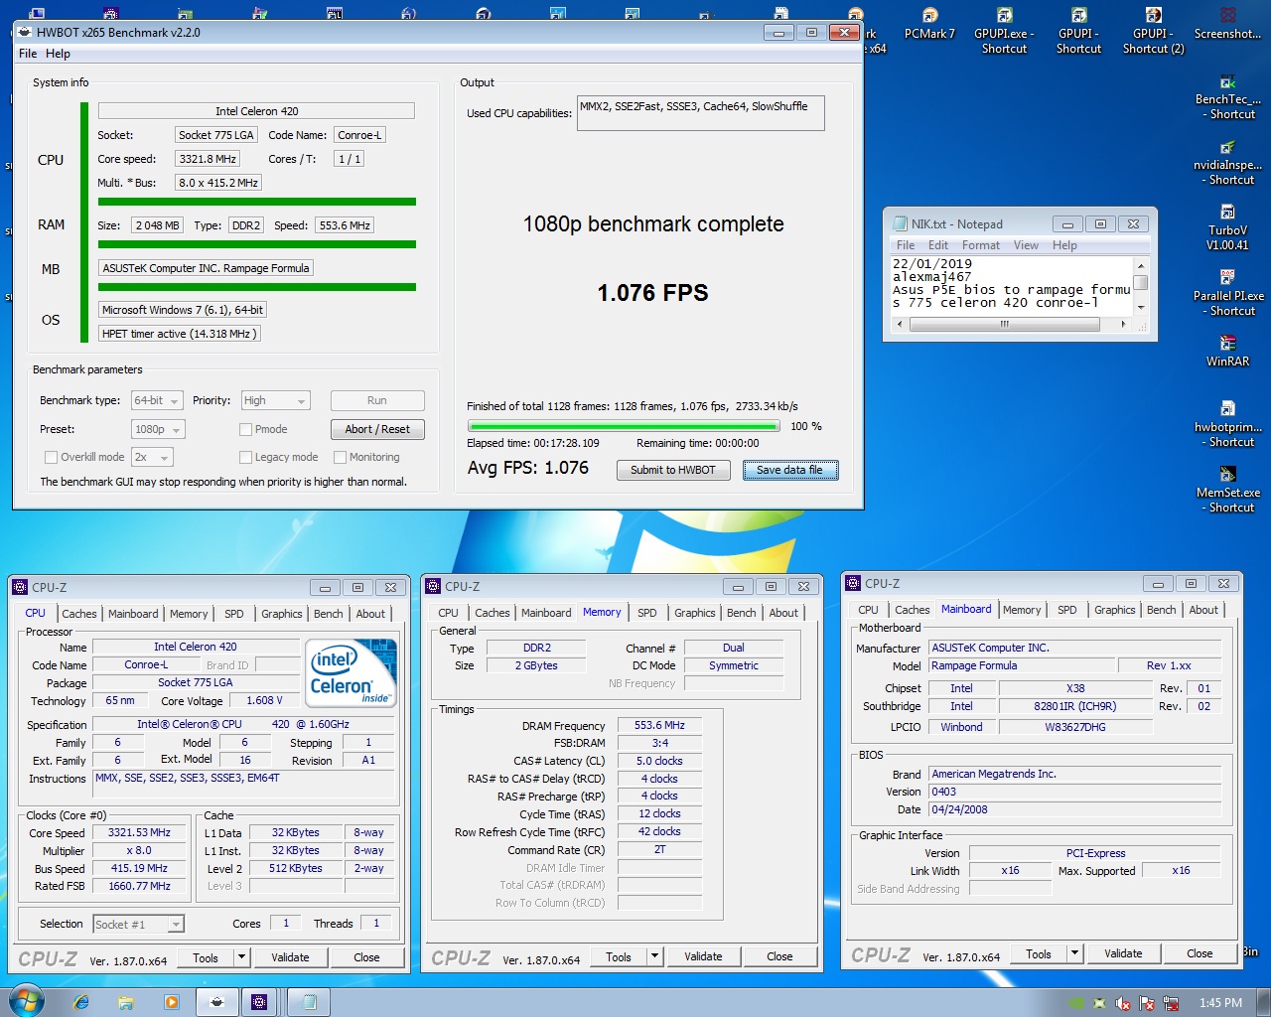Screen dimensions: 1271x1017
Task: Open Graphics tab in CPU-Z CPU window
Action: pos(282,614)
